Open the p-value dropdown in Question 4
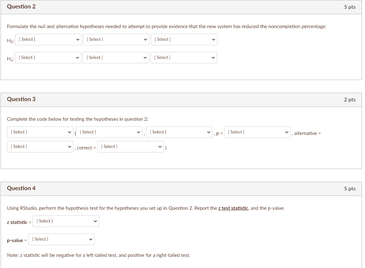Screen dimensions: 365x268 point(61,239)
